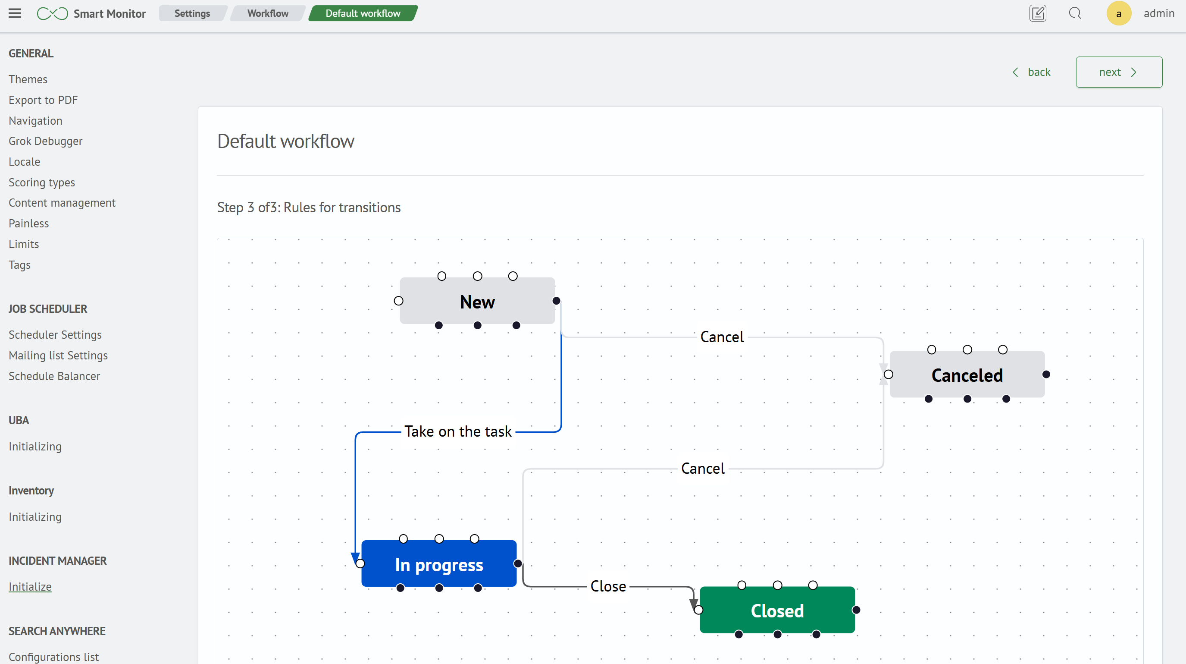Select the upper Cancel transition from New
Screen dimensions: 1186x664
click(722, 337)
